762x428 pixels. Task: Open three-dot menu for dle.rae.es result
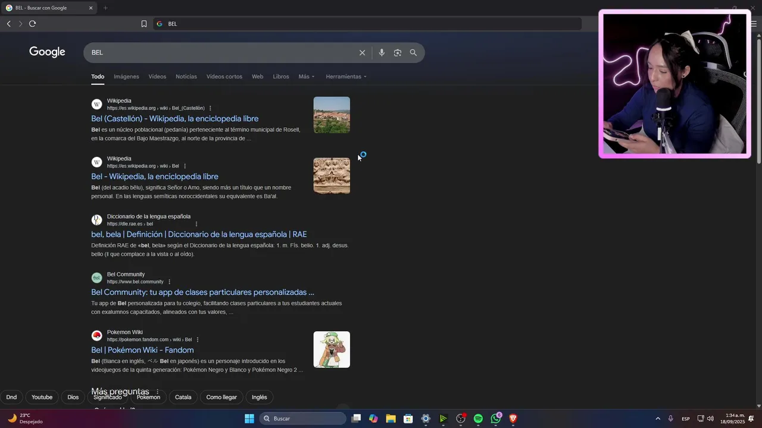(196, 224)
